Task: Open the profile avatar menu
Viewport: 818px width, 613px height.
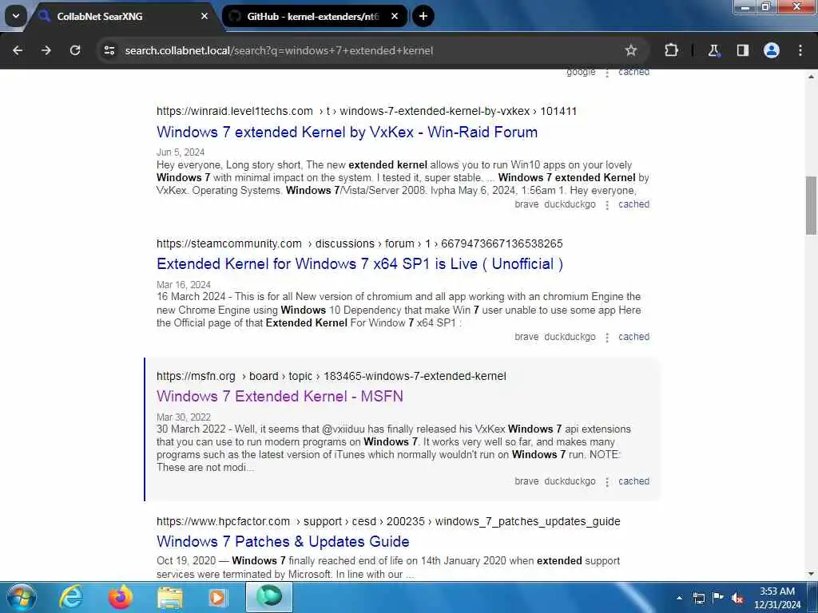Action: [772, 50]
